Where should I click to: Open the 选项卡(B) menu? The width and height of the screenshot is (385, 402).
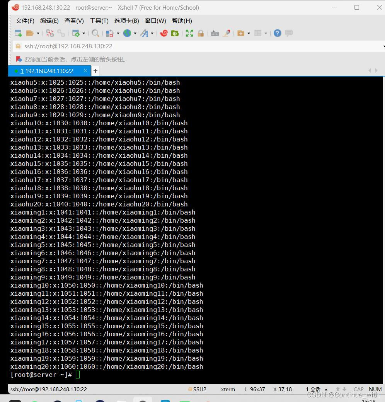point(127,21)
